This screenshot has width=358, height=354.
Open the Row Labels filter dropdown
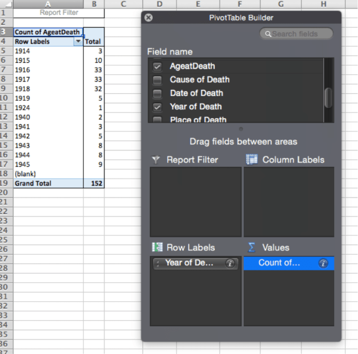pyautogui.click(x=78, y=42)
